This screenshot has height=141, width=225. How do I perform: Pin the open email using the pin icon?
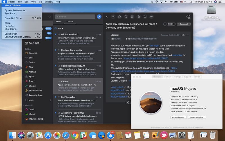(113, 17)
